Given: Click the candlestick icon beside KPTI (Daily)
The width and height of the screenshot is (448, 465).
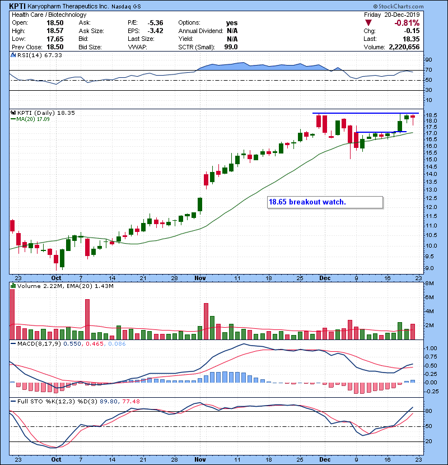Looking at the screenshot, I should 13,113.
